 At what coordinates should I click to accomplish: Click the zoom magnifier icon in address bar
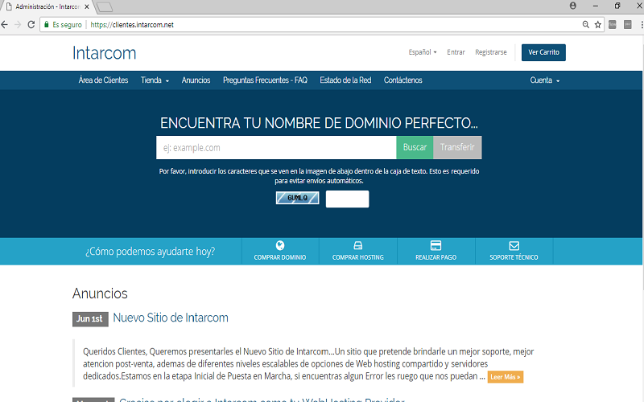(586, 25)
